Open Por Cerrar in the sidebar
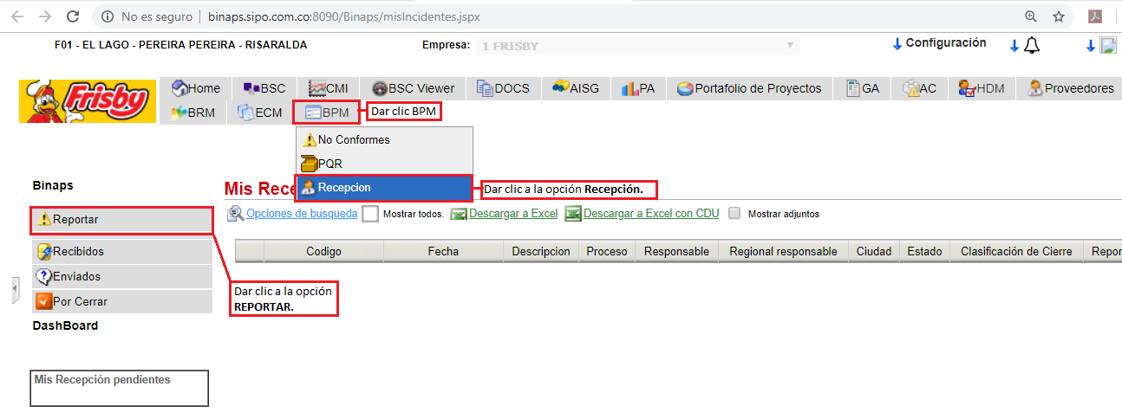The height and width of the screenshot is (412, 1122). 121,301
